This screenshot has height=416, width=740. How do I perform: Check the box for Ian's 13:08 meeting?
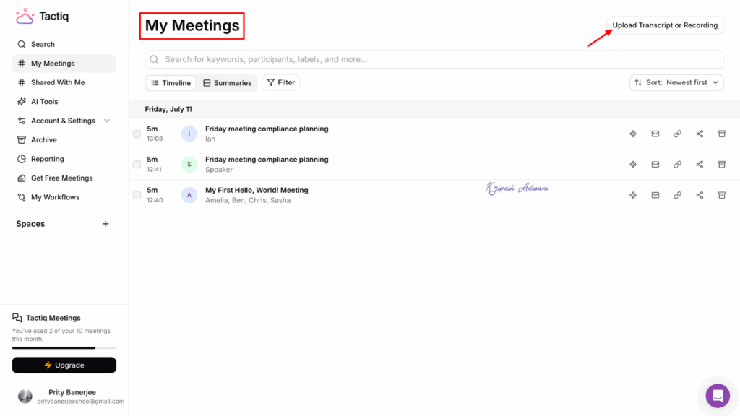click(x=137, y=134)
